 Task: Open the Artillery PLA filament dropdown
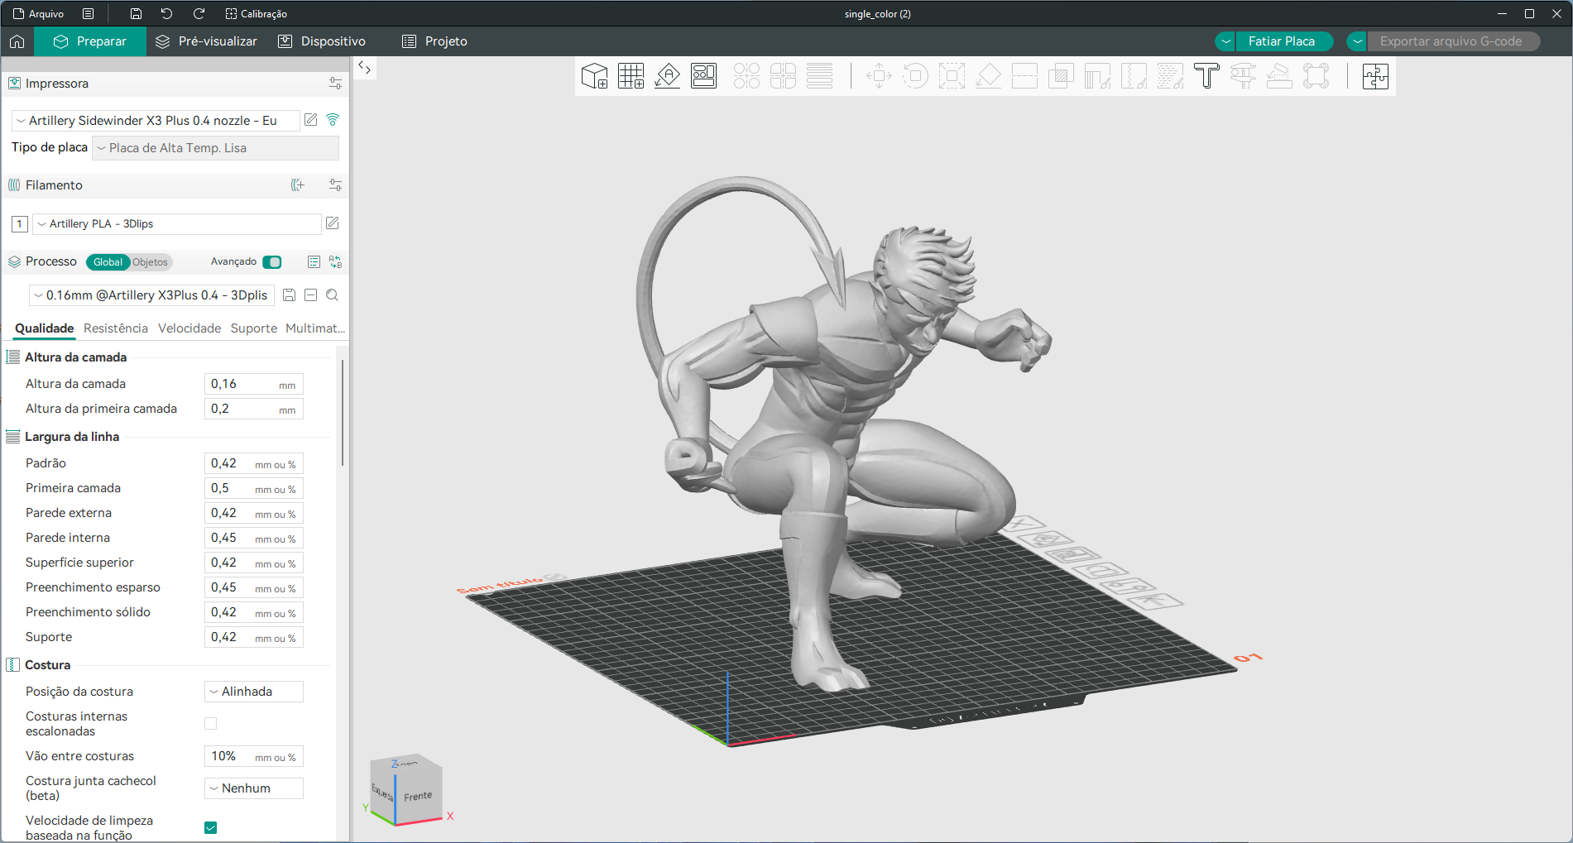tap(176, 224)
